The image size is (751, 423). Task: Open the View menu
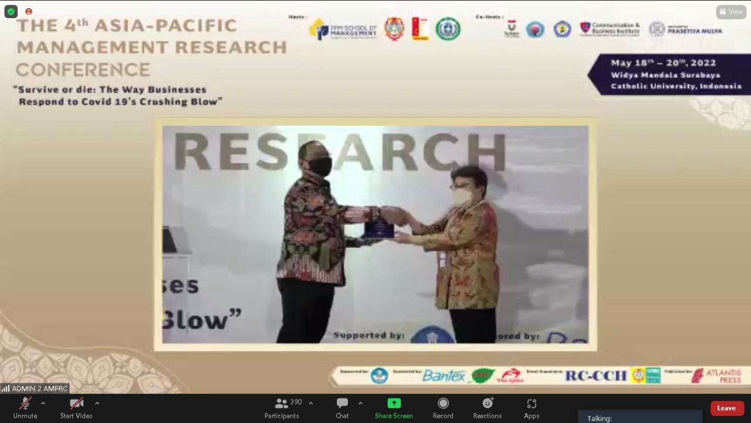pyautogui.click(x=731, y=11)
